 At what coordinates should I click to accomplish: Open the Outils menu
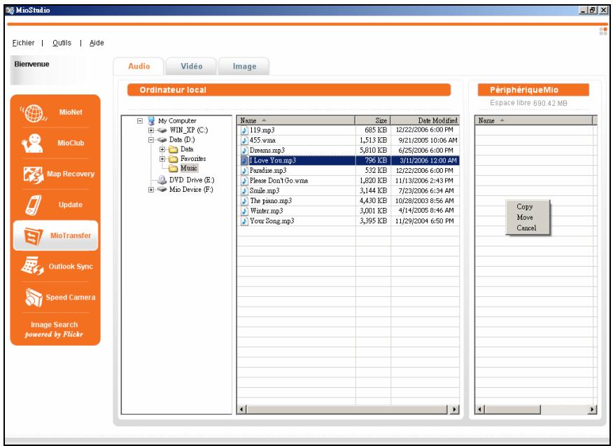point(62,43)
